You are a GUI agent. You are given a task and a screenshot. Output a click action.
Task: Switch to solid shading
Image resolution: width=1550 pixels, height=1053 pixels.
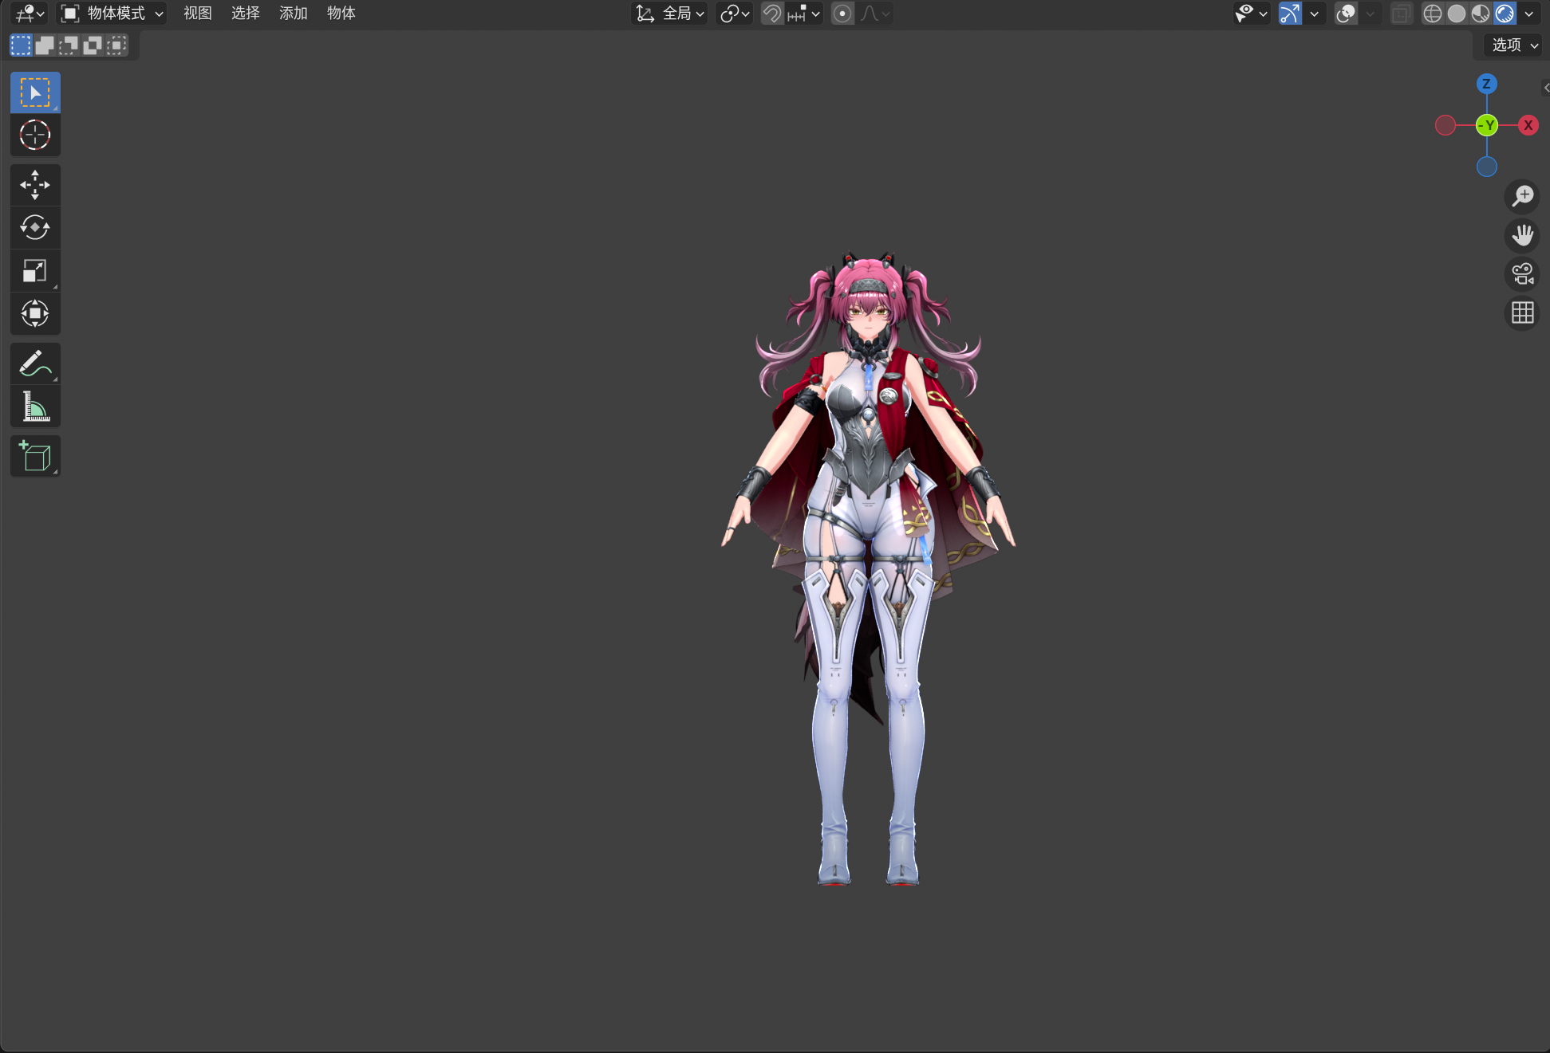(1456, 14)
